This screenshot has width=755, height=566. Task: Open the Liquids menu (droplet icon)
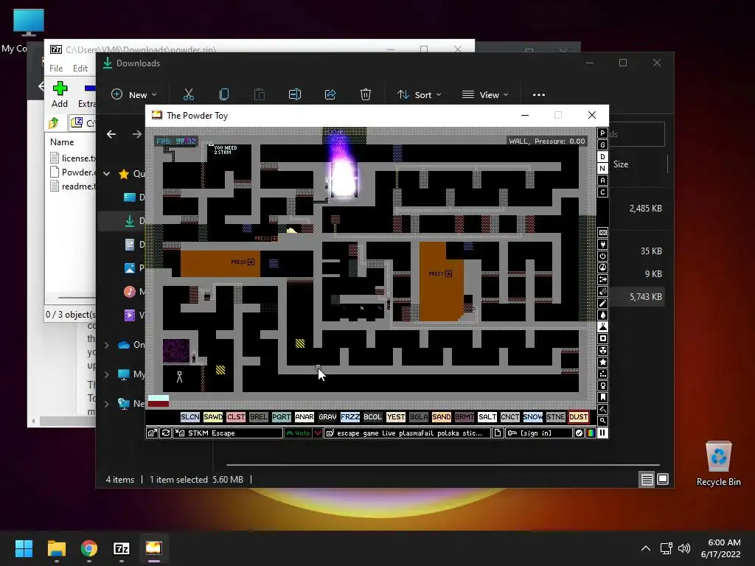(602, 315)
